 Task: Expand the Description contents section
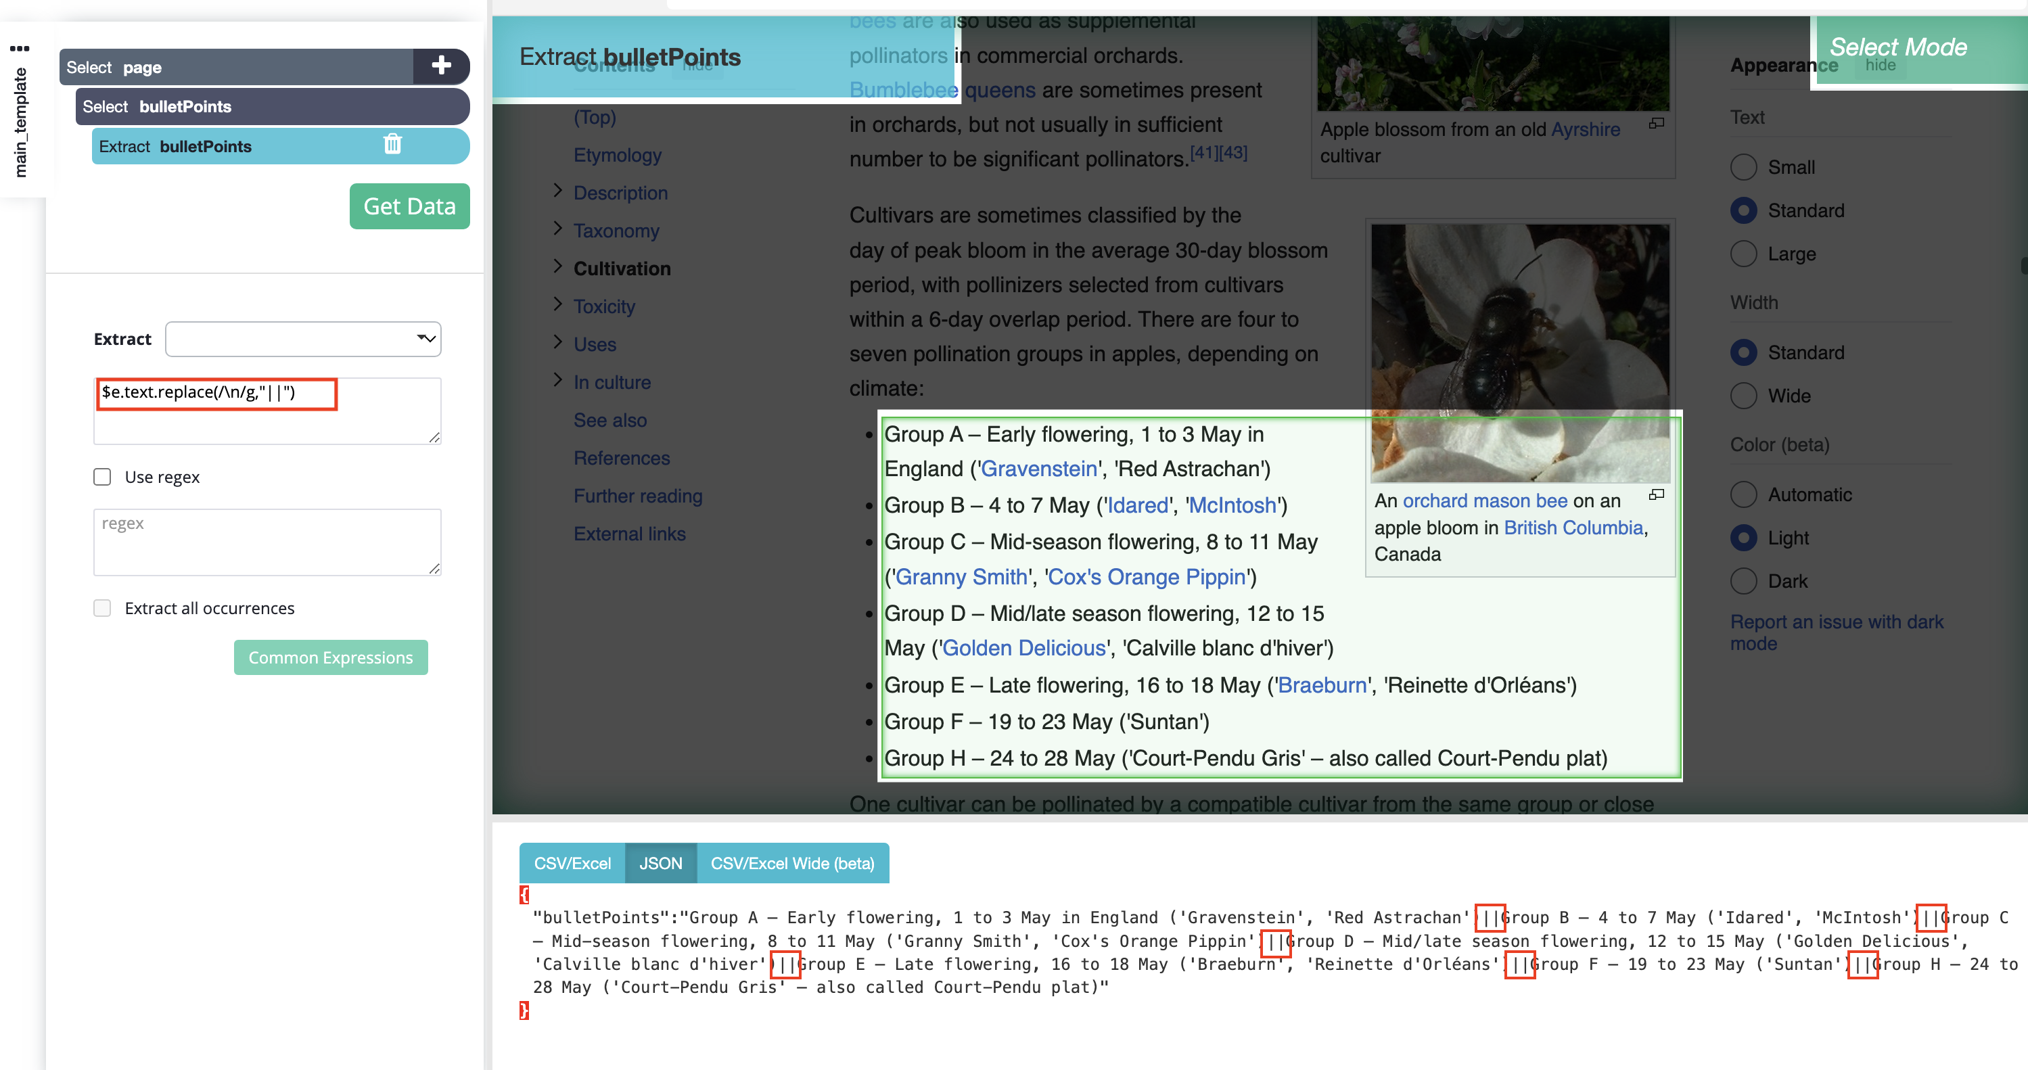click(x=557, y=191)
